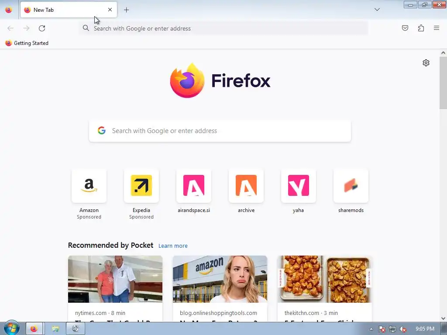
Task: Click the nytimes.com · 8 min source text
Action: [x=100, y=313]
